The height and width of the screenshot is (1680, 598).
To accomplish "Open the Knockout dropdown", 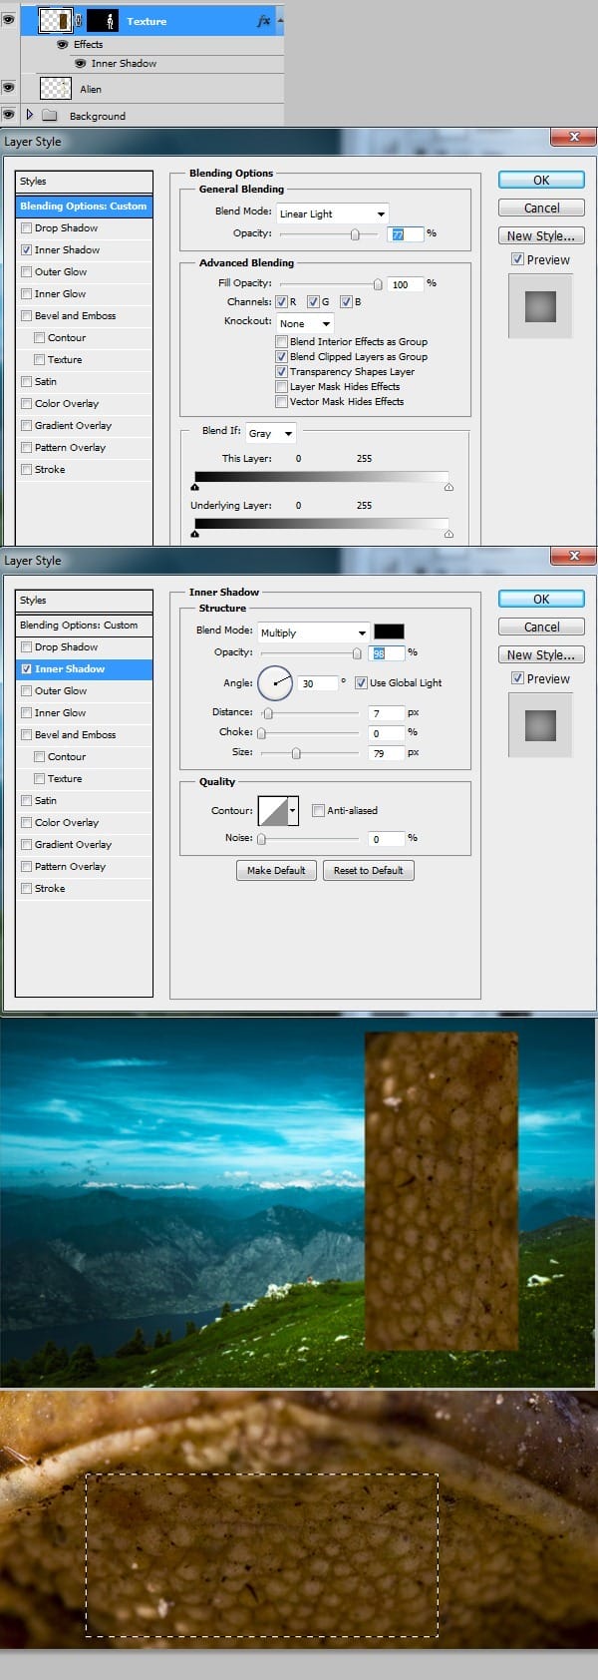I will coord(304,323).
